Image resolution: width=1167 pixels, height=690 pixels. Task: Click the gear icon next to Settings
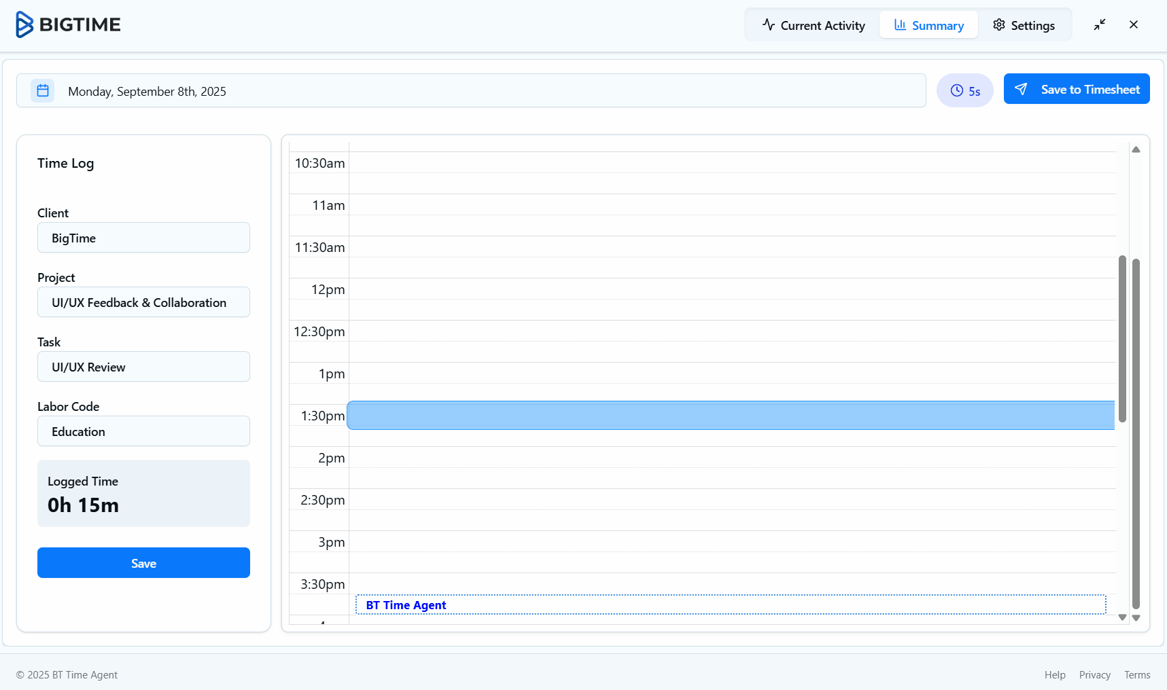(x=998, y=24)
